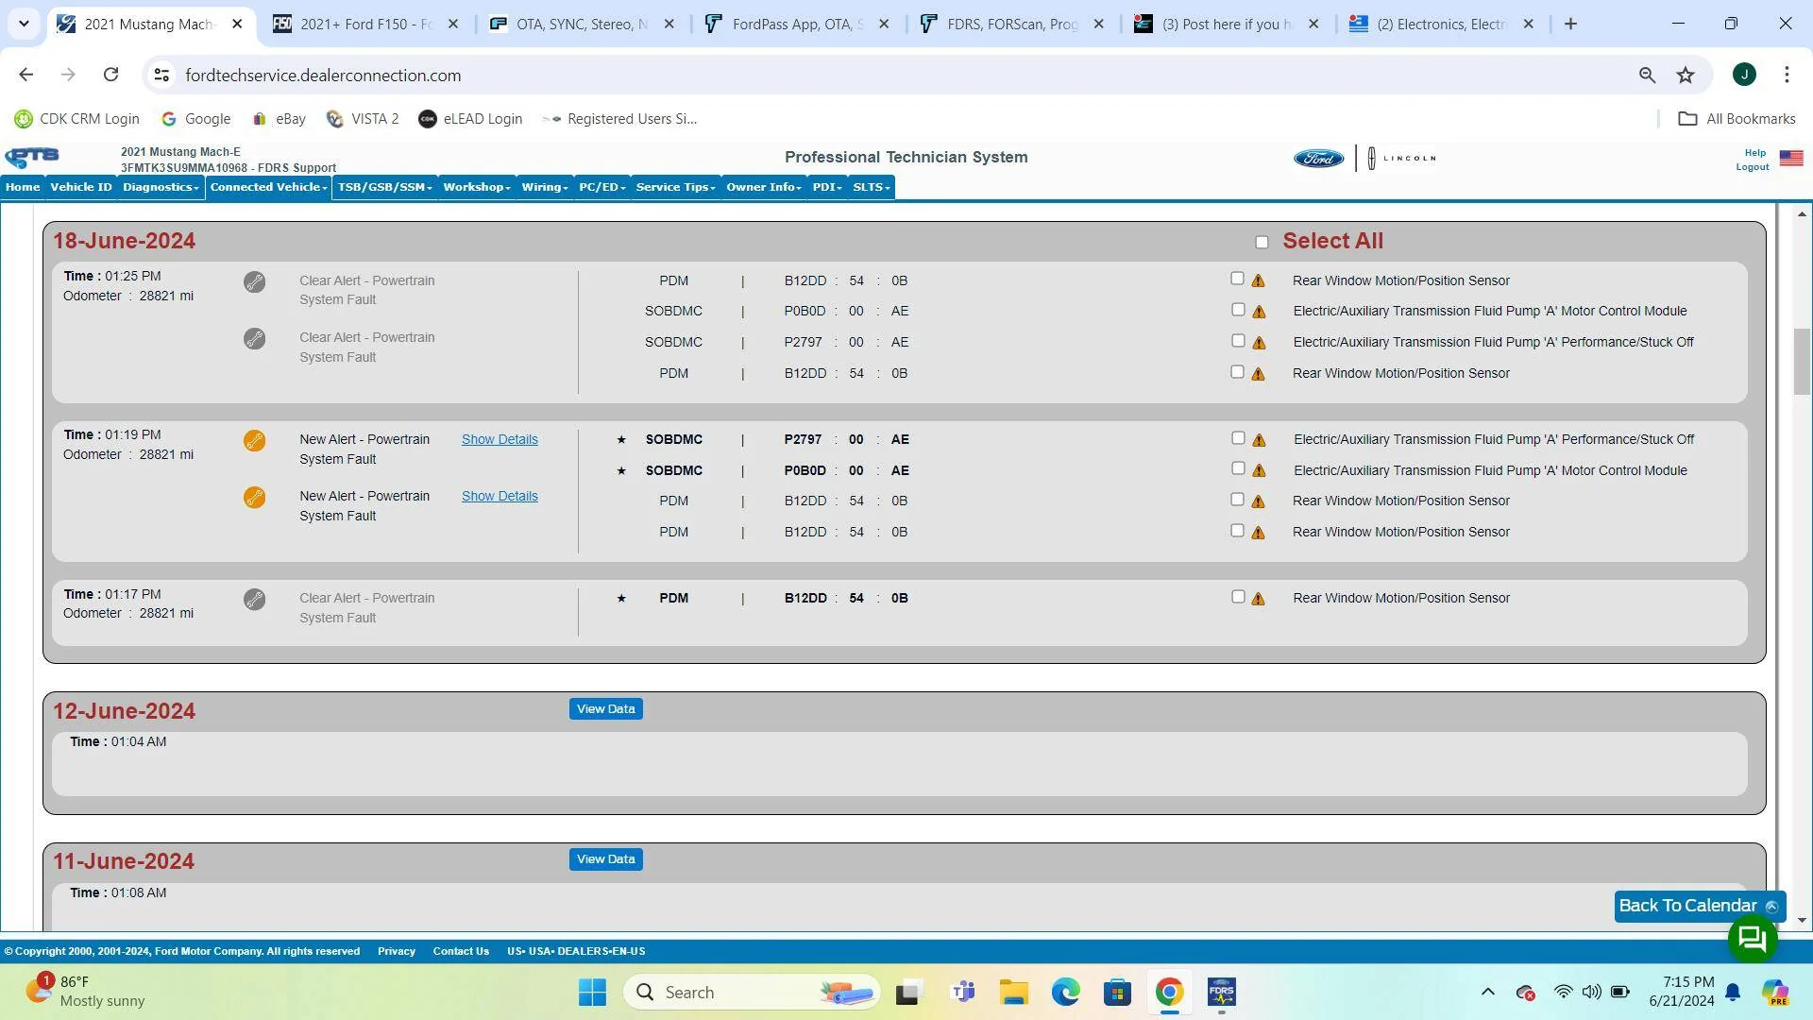Reload the page with the refresh icon
The height and width of the screenshot is (1020, 1813).
(110, 75)
